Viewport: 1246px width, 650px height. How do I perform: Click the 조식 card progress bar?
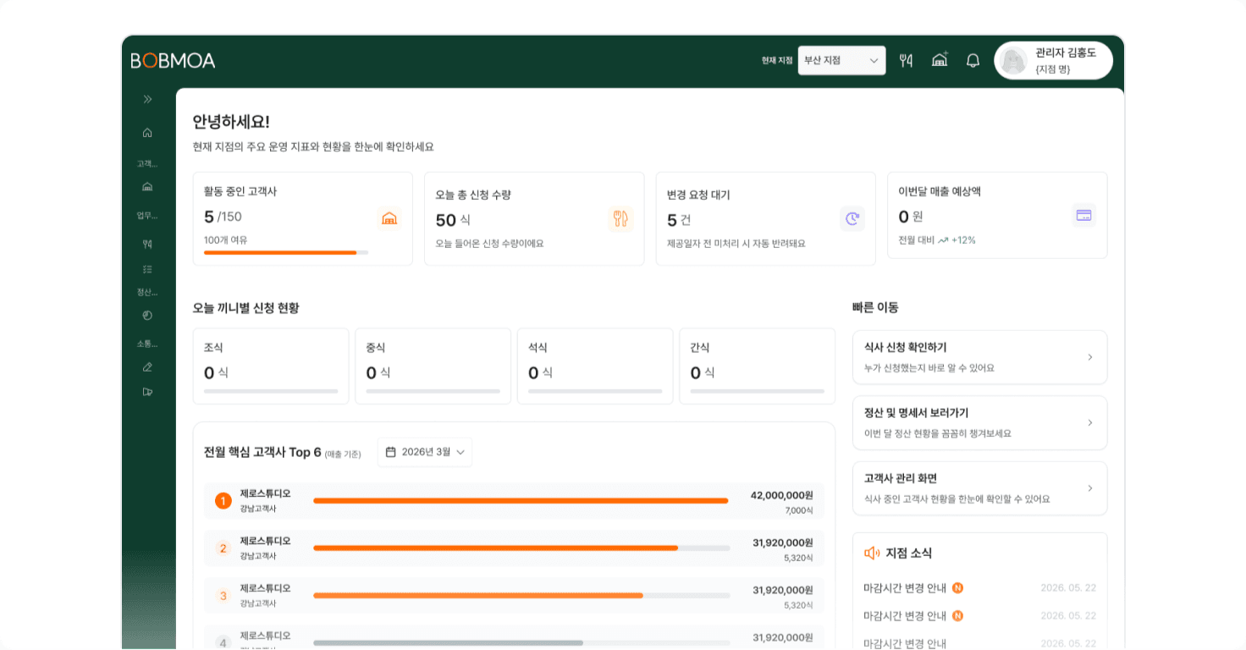pyautogui.click(x=271, y=391)
